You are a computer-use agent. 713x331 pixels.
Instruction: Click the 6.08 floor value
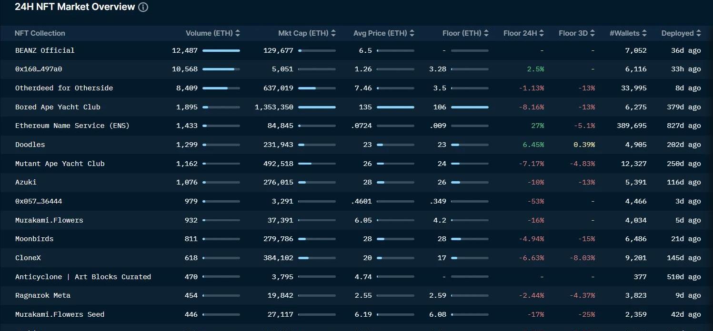click(x=438, y=314)
